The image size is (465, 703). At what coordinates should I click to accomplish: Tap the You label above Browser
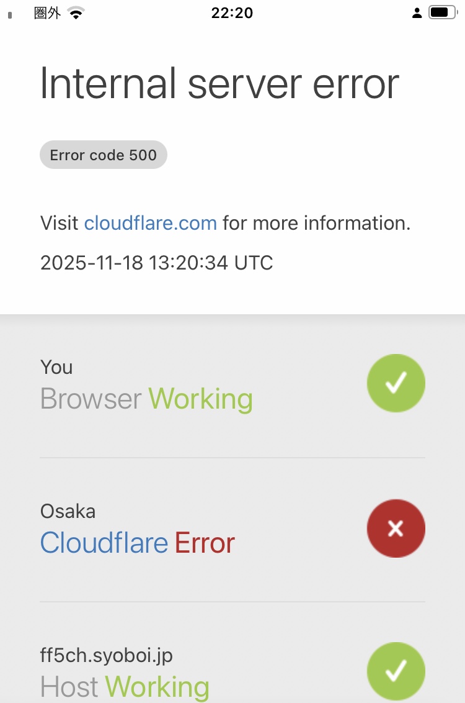click(x=56, y=367)
